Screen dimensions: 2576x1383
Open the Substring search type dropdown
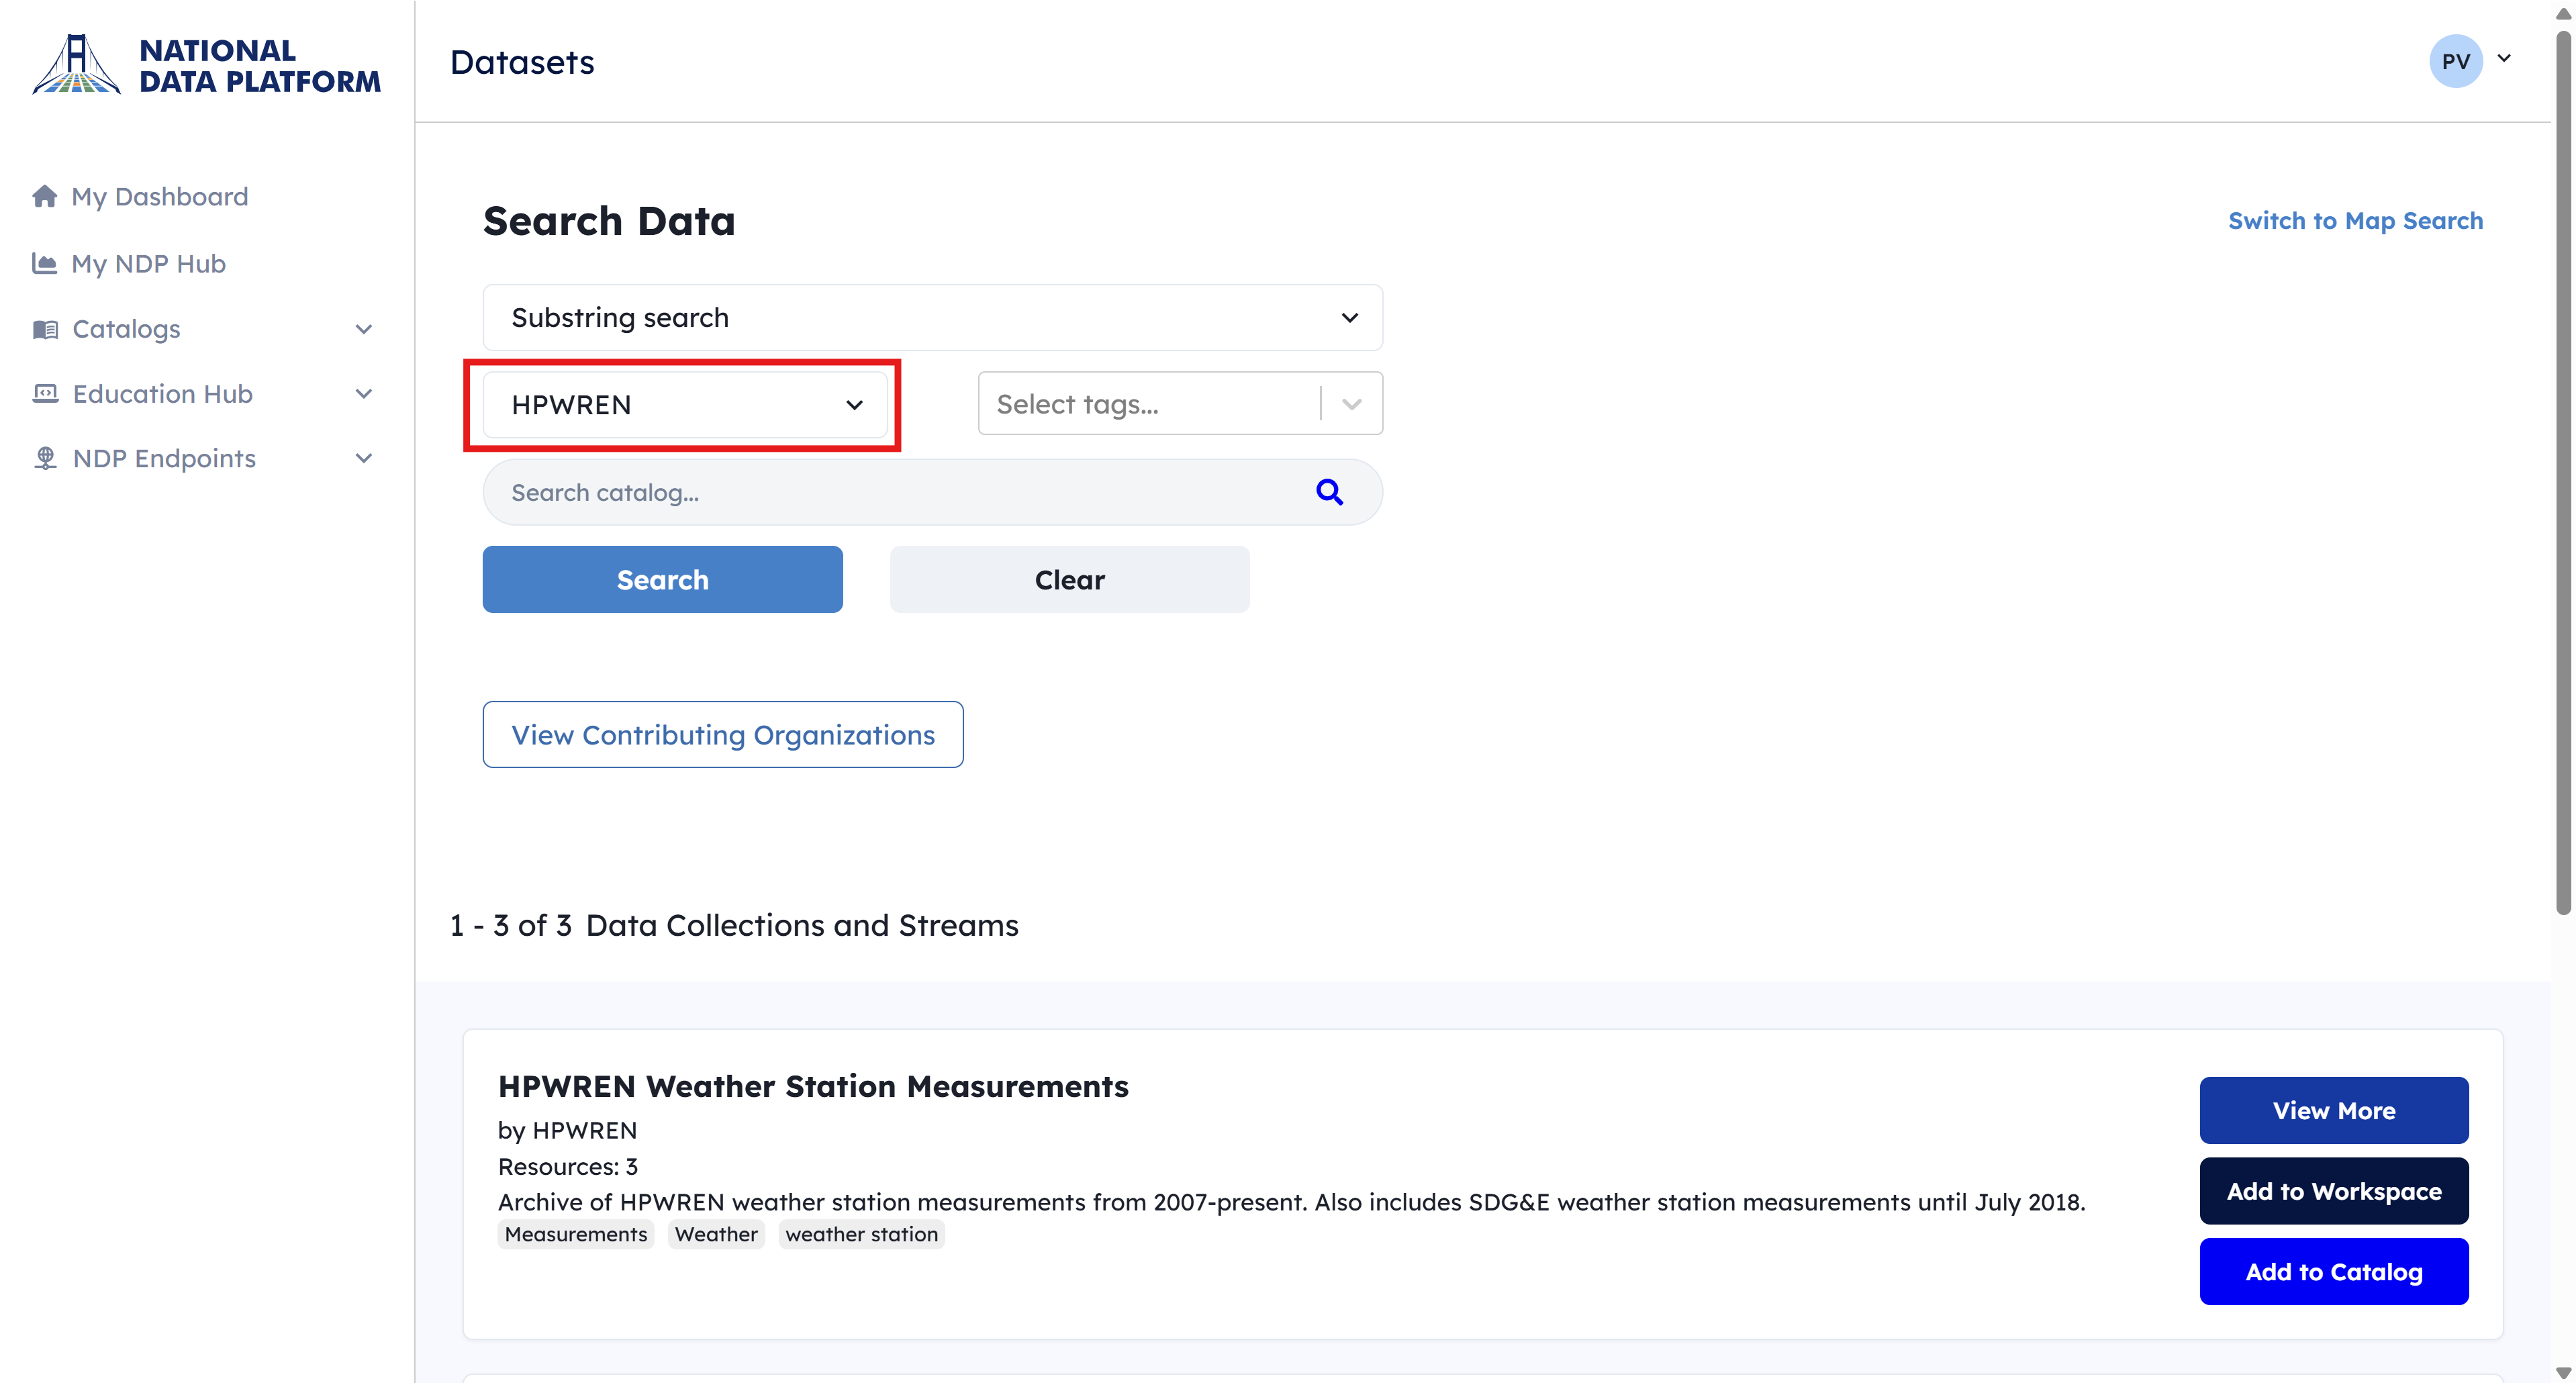pyautogui.click(x=932, y=318)
